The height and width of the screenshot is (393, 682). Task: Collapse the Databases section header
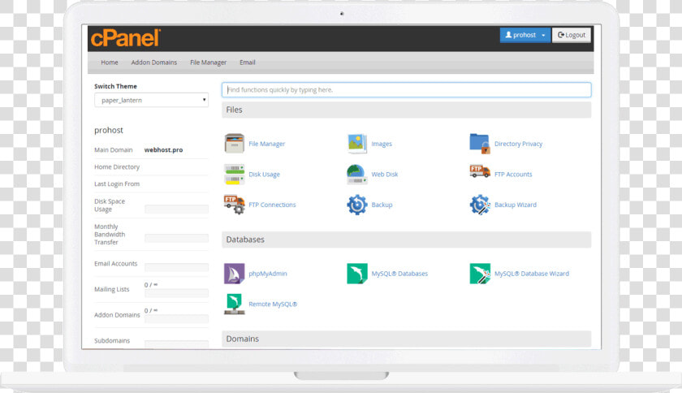(406, 240)
